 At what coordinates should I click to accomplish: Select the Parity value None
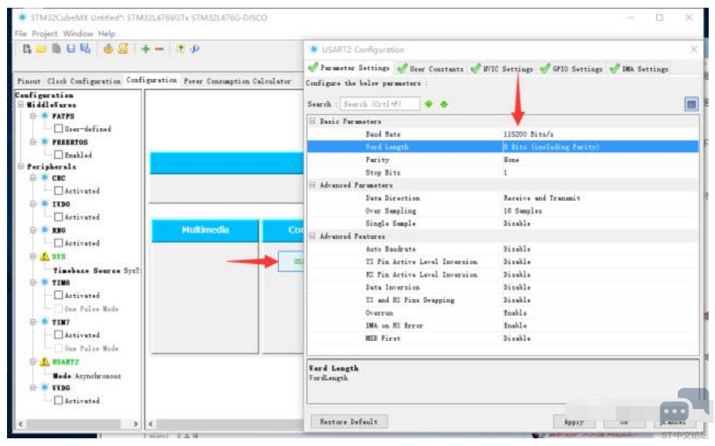(x=511, y=160)
